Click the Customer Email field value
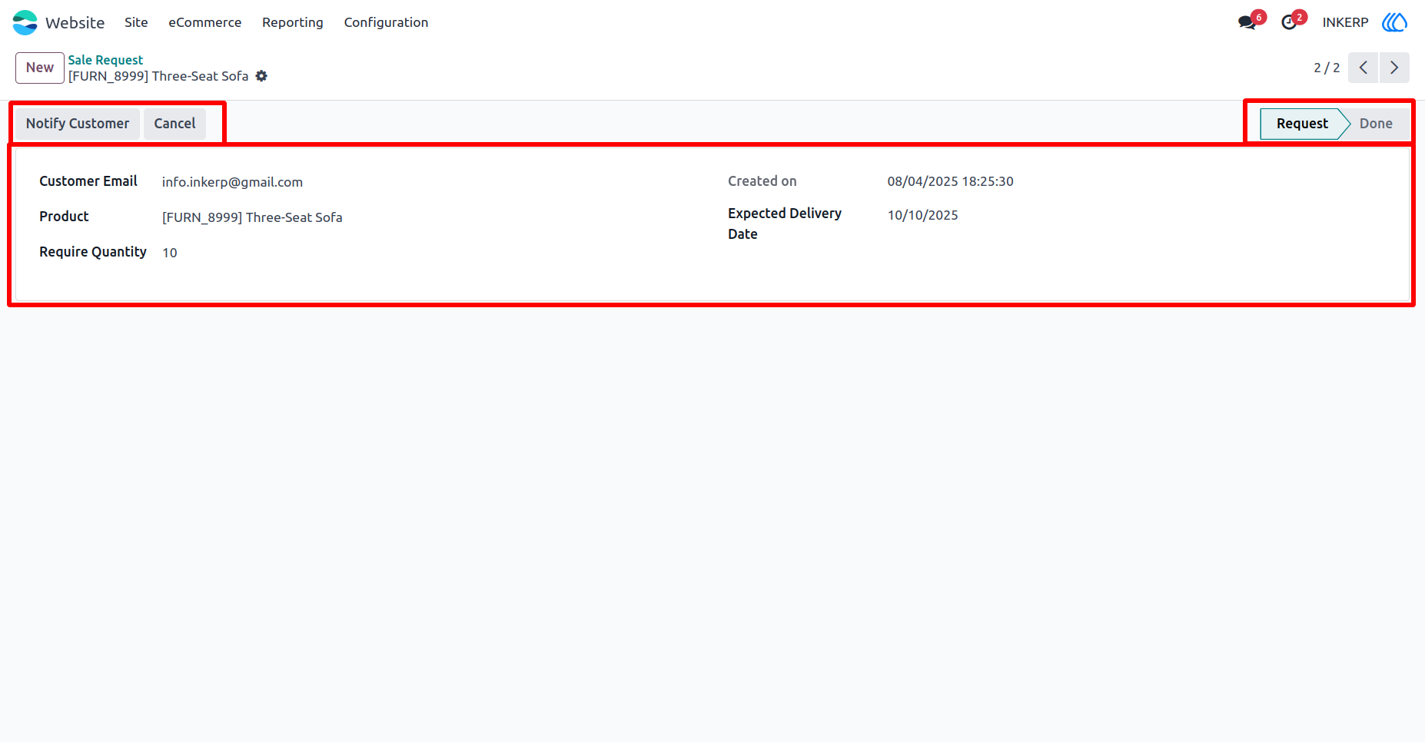The image size is (1425, 742). click(x=232, y=182)
